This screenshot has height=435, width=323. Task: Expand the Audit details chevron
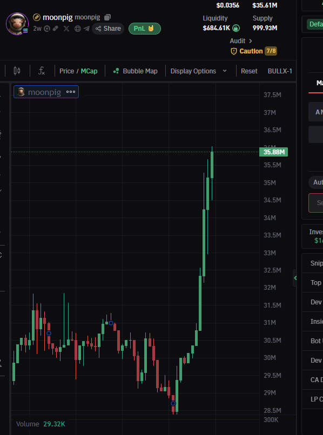click(251, 41)
